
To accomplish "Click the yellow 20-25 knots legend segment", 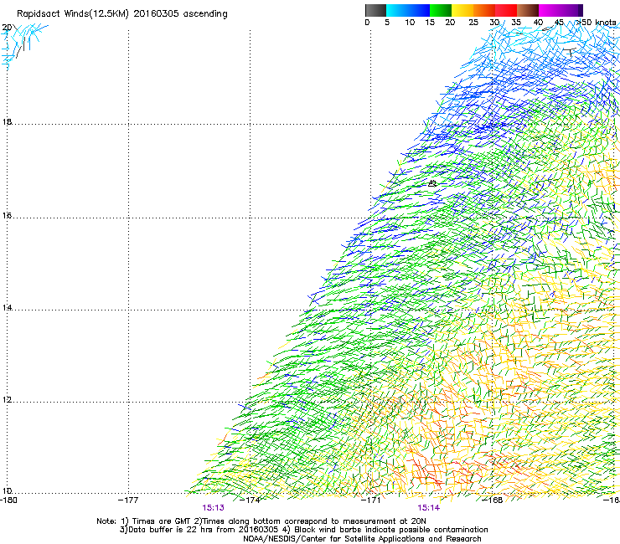I will point(462,10).
